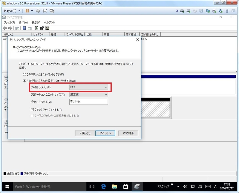The image size is (239, 193).
Task: Click the USB device icon
Action: click(x=227, y=11)
